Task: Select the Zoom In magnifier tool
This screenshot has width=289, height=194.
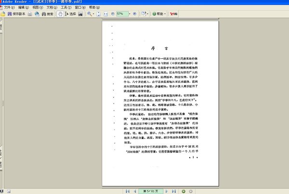Action: (x=90, y=14)
